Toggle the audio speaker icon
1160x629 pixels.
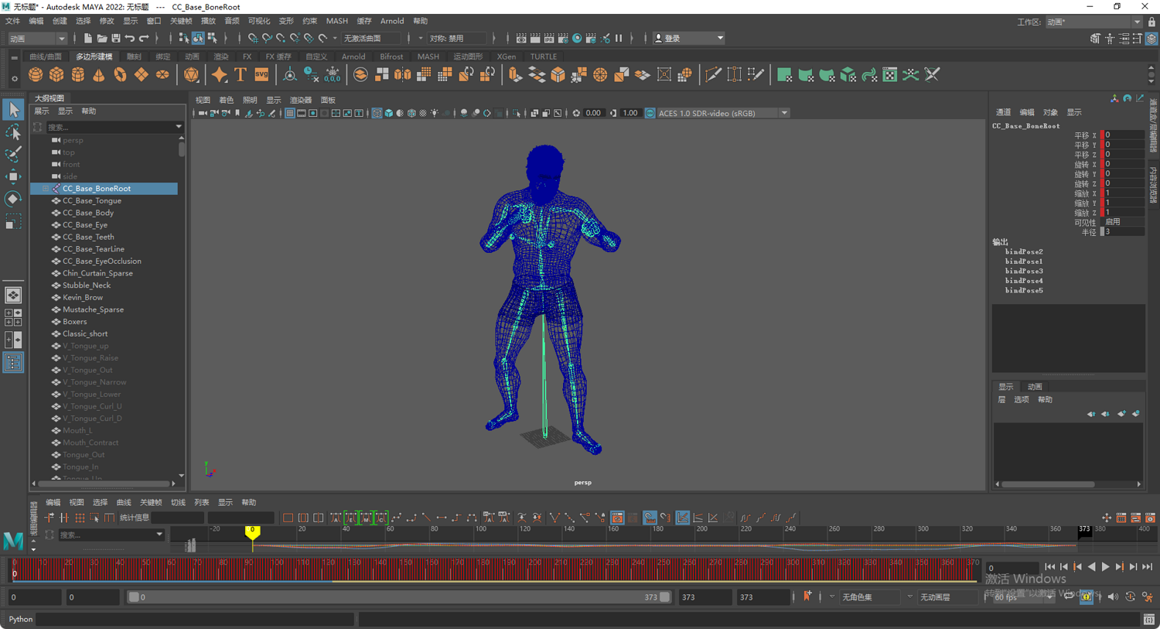coord(1113,597)
